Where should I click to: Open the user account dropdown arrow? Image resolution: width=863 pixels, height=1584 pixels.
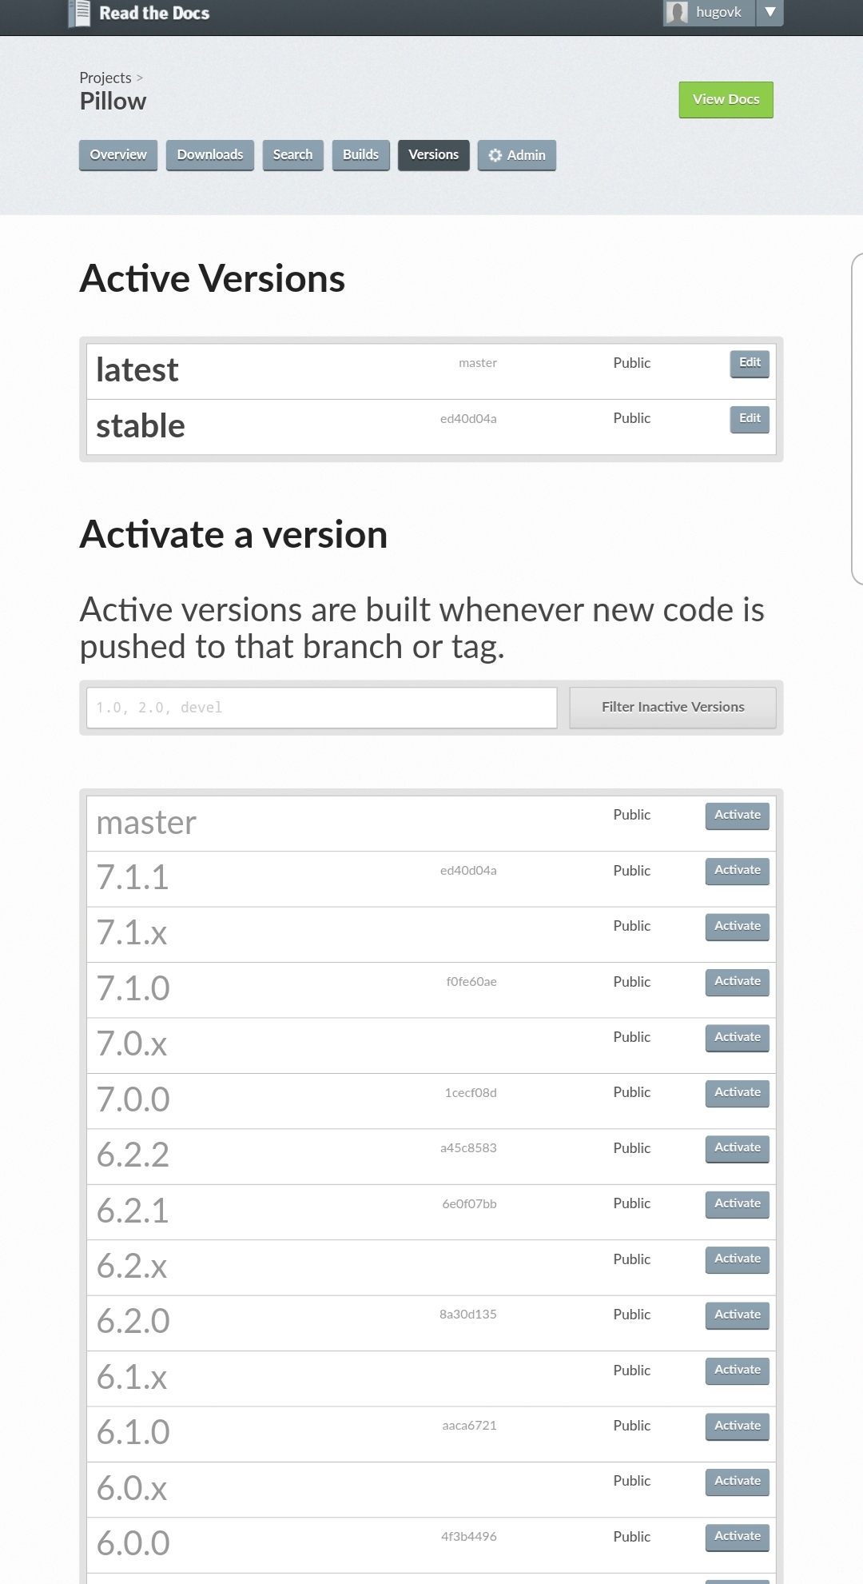tap(770, 12)
